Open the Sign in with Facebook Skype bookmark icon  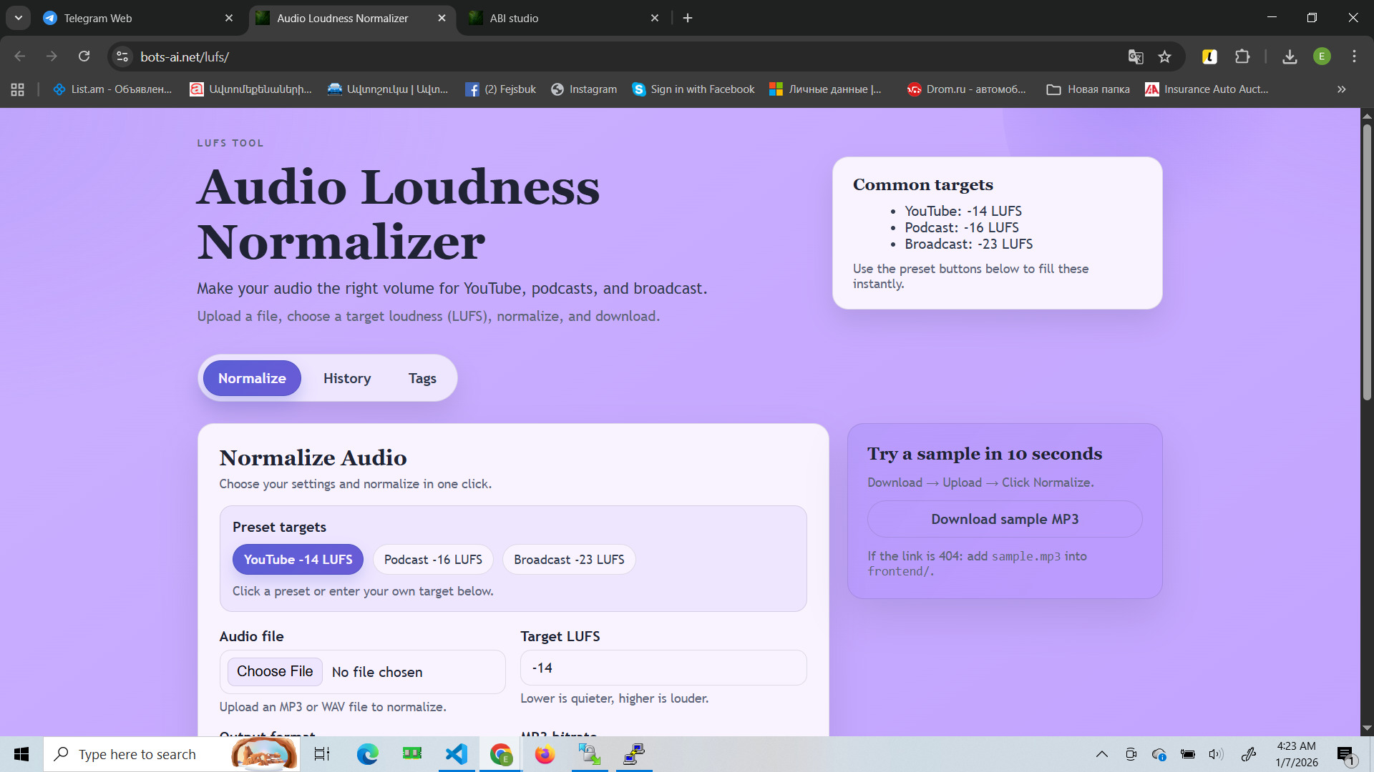638,89
